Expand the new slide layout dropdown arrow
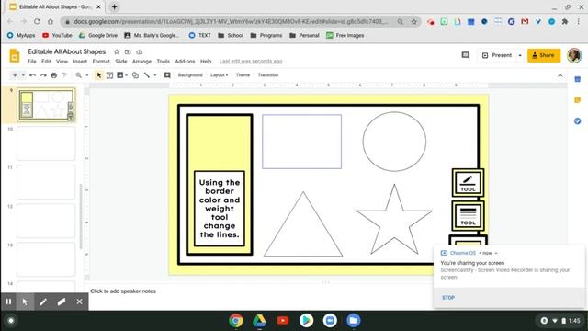 click(x=23, y=75)
